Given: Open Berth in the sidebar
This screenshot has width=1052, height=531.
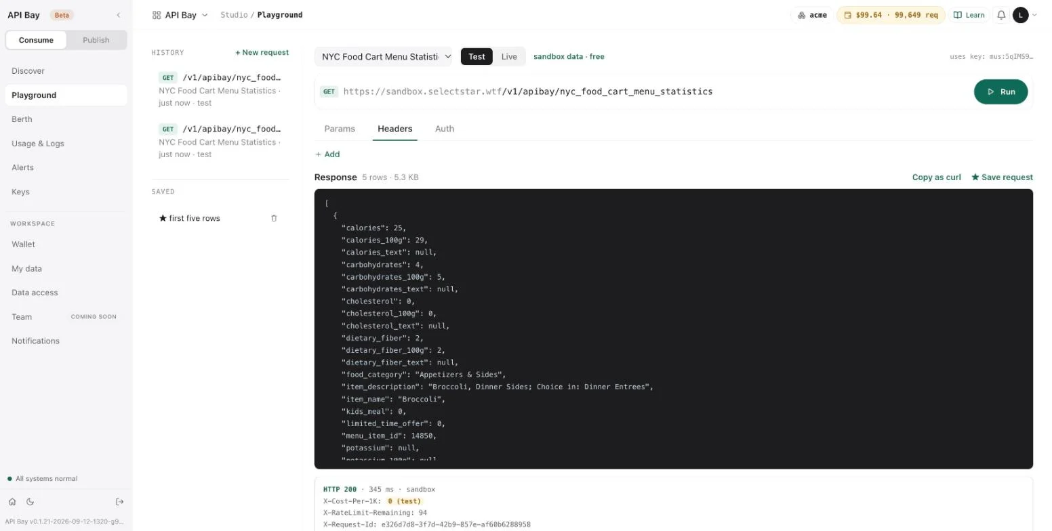Looking at the screenshot, I should pyautogui.click(x=66, y=119).
